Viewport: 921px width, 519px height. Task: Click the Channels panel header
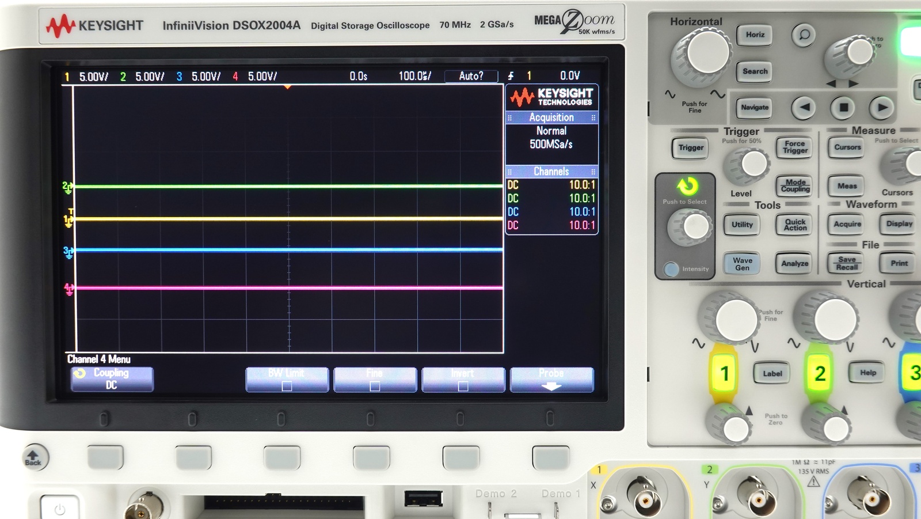point(551,172)
